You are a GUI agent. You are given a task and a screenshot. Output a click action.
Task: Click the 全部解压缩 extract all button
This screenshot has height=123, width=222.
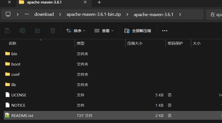coord(138,31)
